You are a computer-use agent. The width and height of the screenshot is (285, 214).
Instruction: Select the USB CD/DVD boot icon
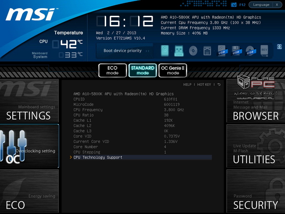coord(251,51)
